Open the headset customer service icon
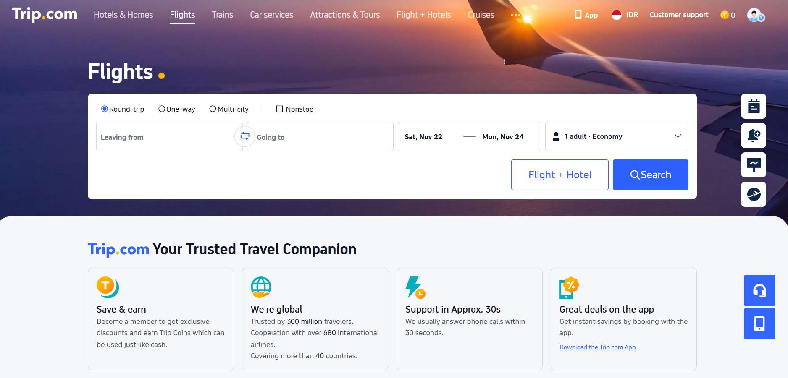Image resolution: width=788 pixels, height=378 pixels. [759, 290]
